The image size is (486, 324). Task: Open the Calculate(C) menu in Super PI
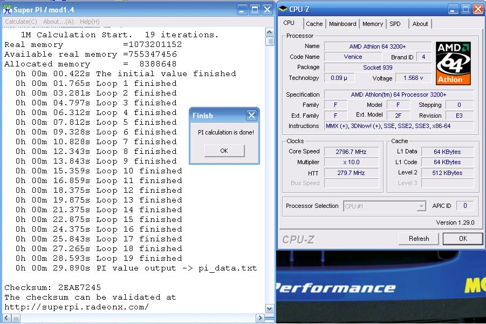click(x=20, y=22)
